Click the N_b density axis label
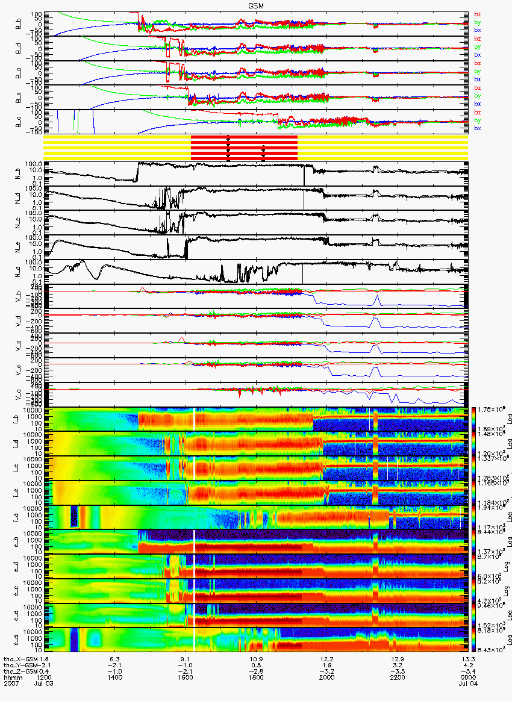The image size is (512, 701). [x=18, y=173]
